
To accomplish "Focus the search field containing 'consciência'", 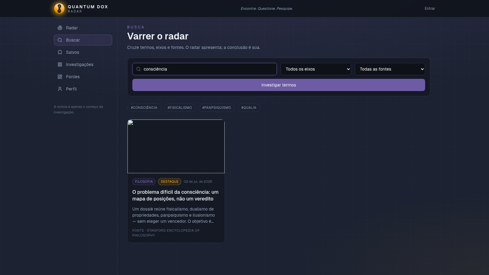I will (x=204, y=69).
